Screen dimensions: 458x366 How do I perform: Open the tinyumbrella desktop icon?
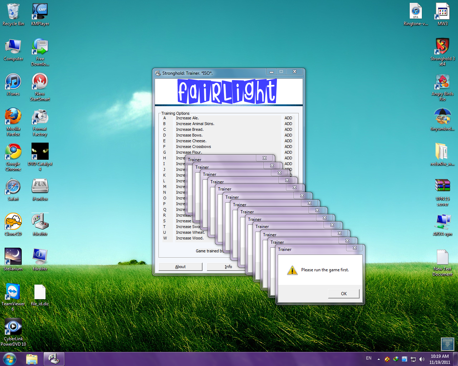pos(443,120)
